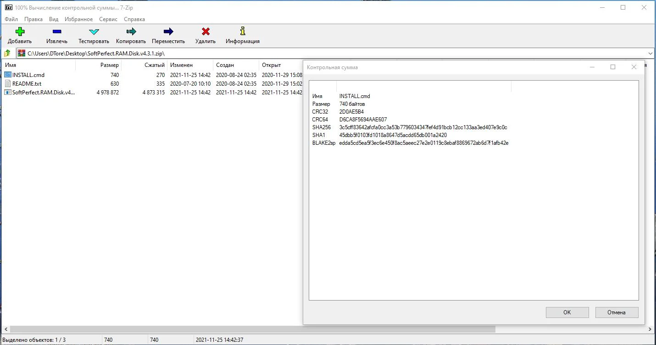Confirm checksum dialog with OK
The width and height of the screenshot is (656, 345).
[x=567, y=312]
